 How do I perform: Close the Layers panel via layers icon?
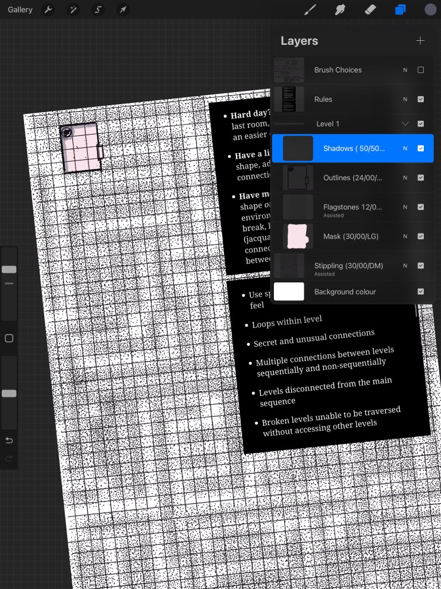tap(400, 10)
